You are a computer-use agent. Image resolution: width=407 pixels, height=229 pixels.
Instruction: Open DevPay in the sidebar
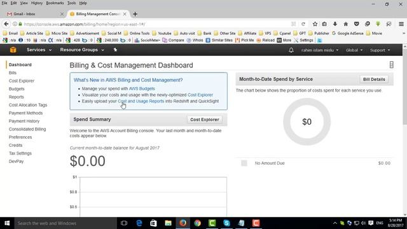pos(16,161)
